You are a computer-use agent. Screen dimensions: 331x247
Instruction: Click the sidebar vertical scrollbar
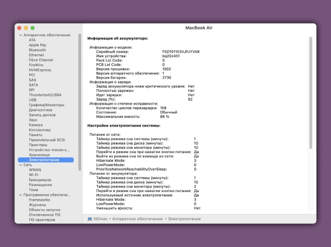pos(79,102)
